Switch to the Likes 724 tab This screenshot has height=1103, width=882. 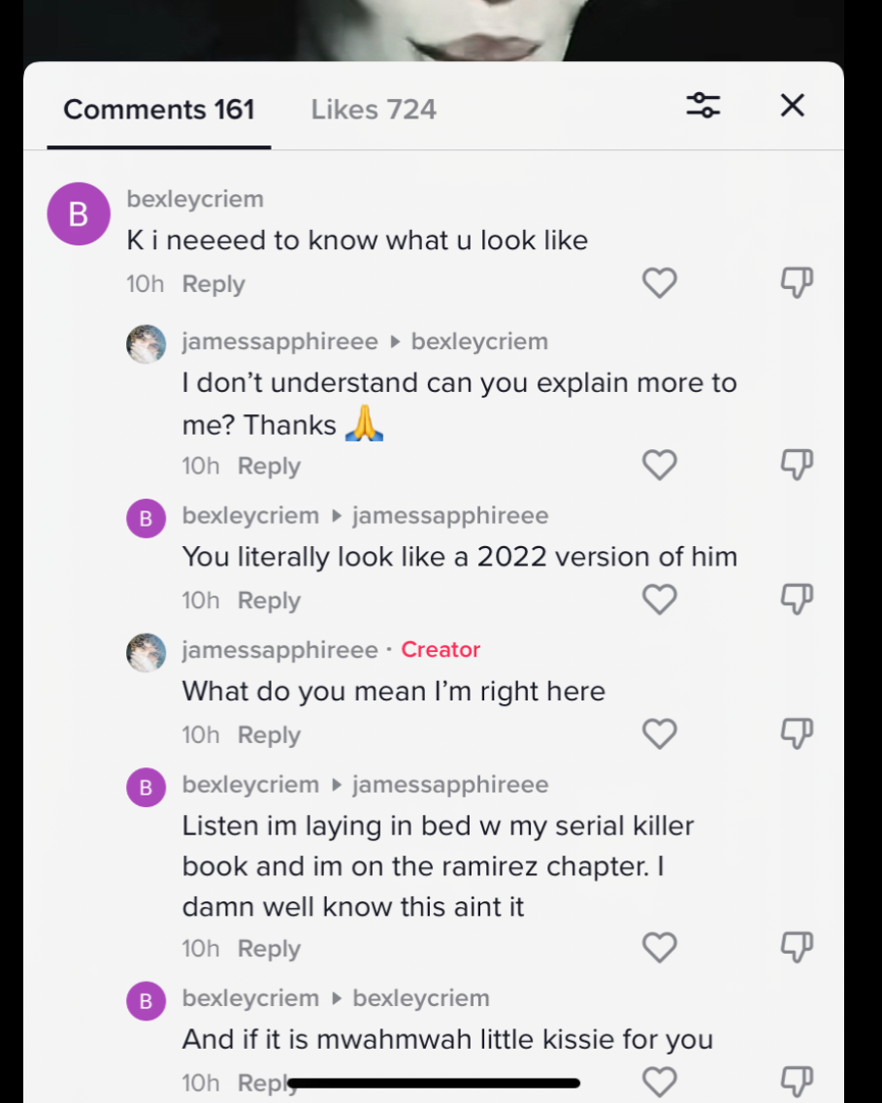[x=374, y=110]
